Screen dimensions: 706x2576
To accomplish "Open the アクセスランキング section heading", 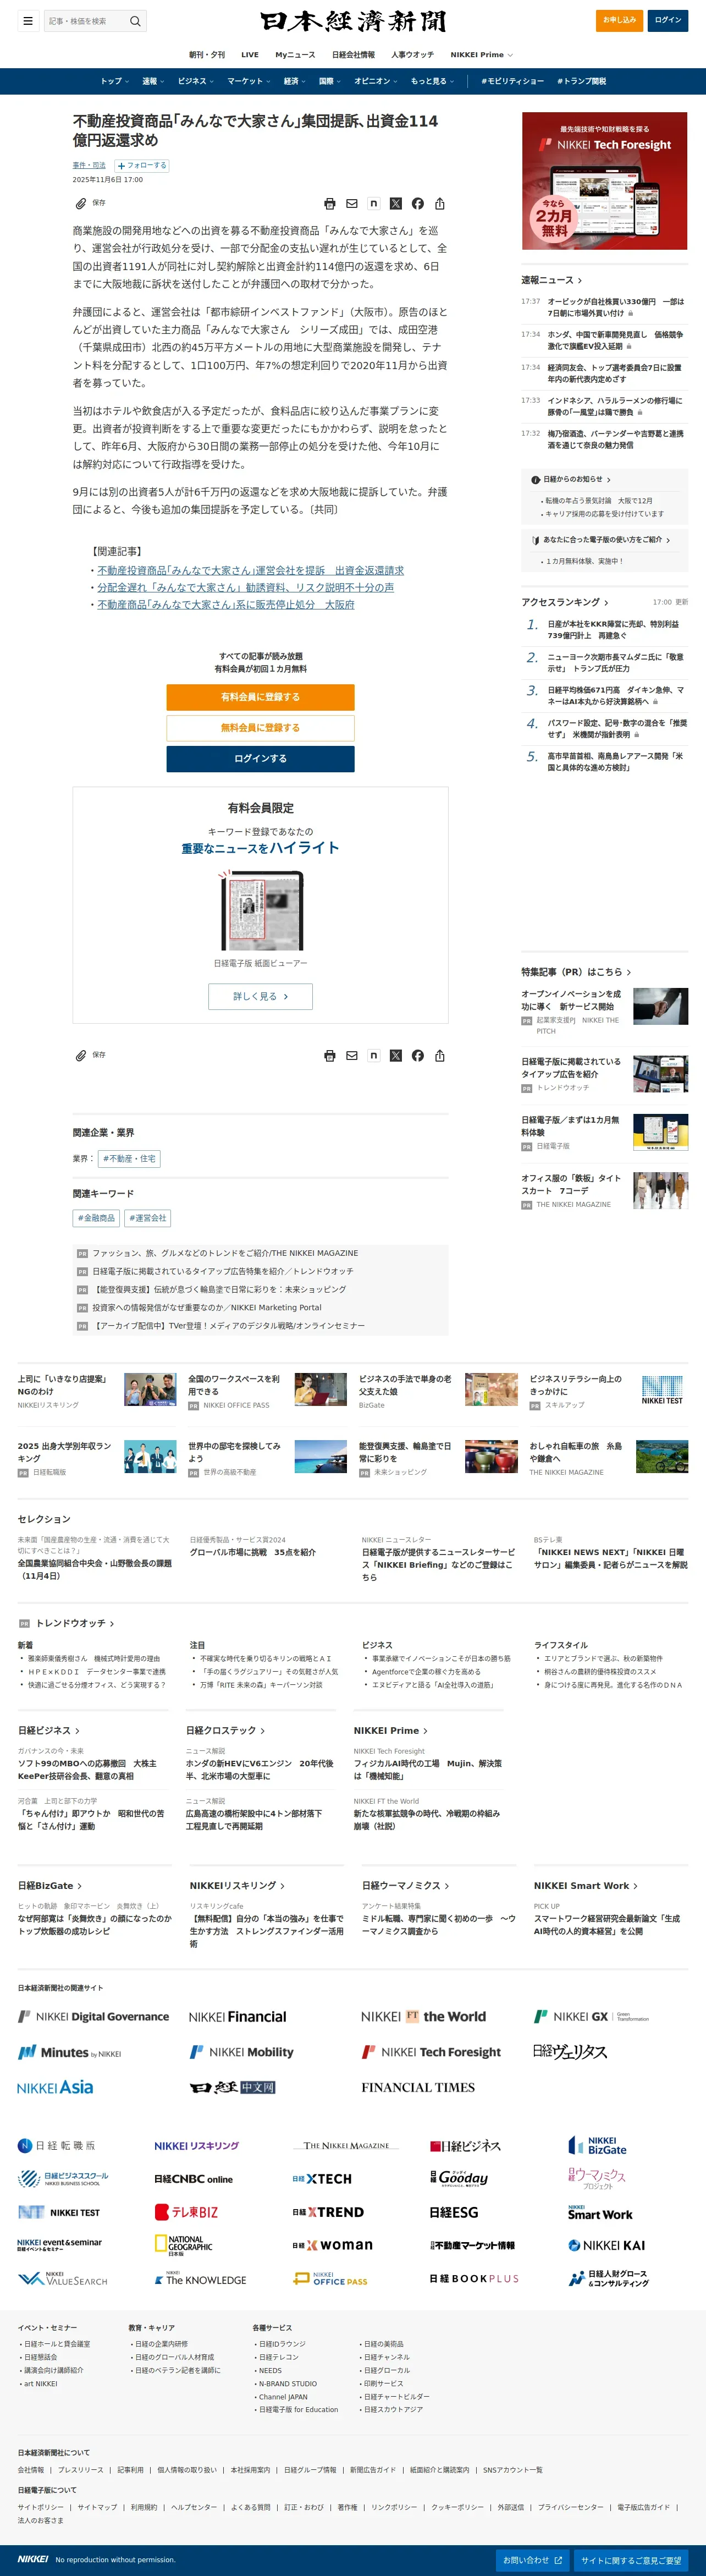I will [x=564, y=602].
